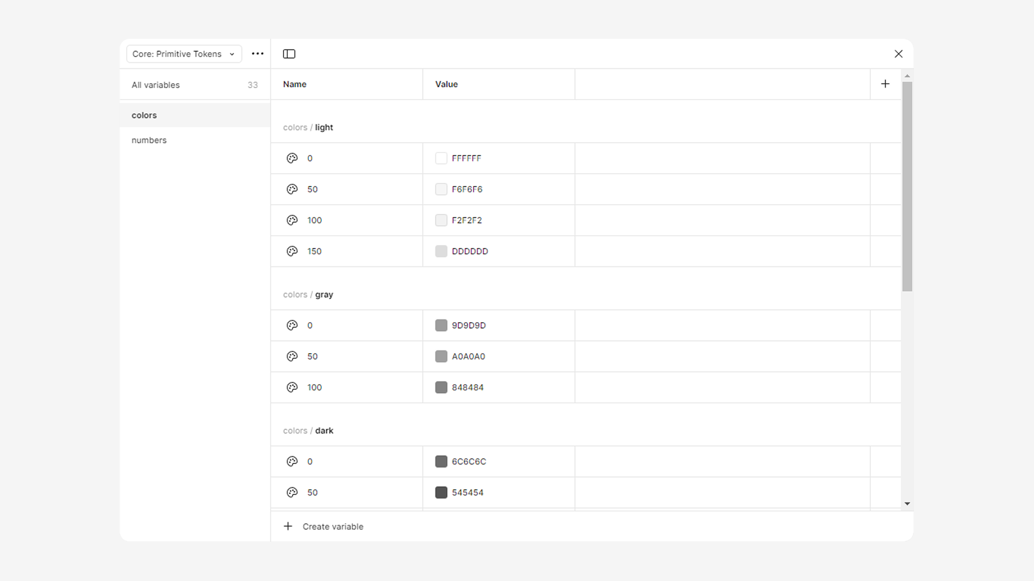Click palette icon of gray 50 variable
Image resolution: width=1034 pixels, height=581 pixels.
point(292,356)
